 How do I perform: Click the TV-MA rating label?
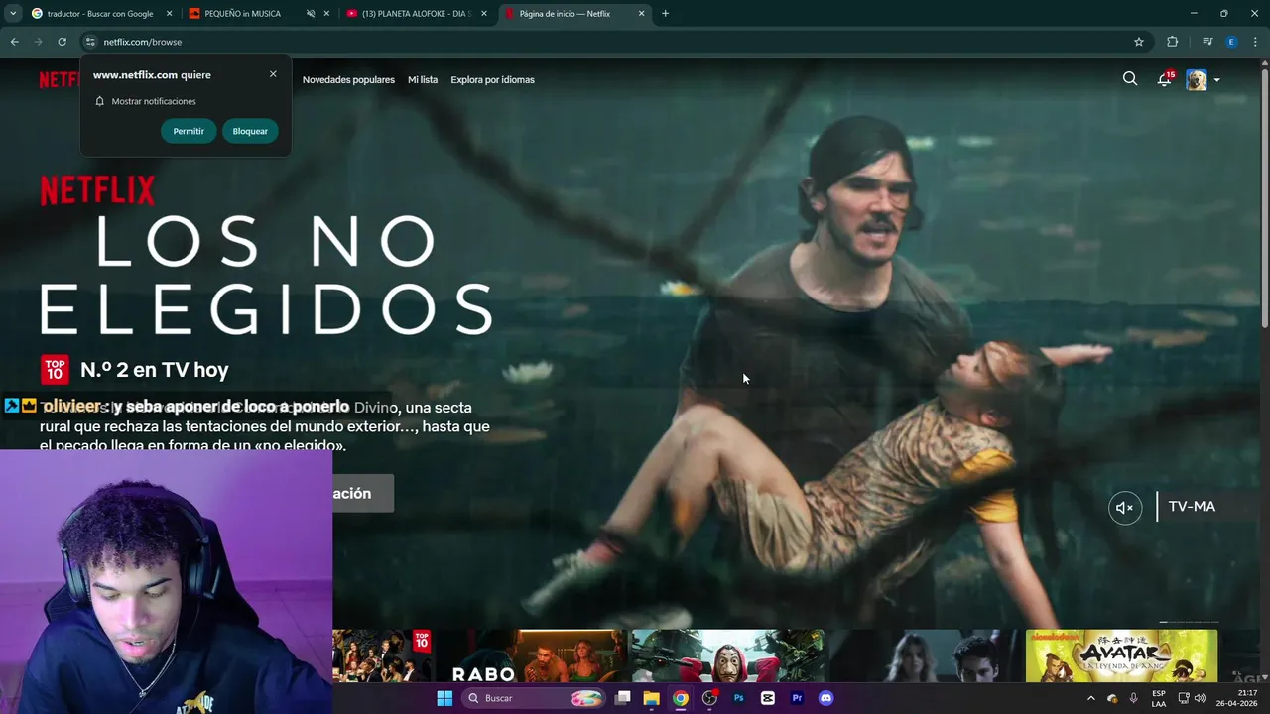(x=1192, y=507)
